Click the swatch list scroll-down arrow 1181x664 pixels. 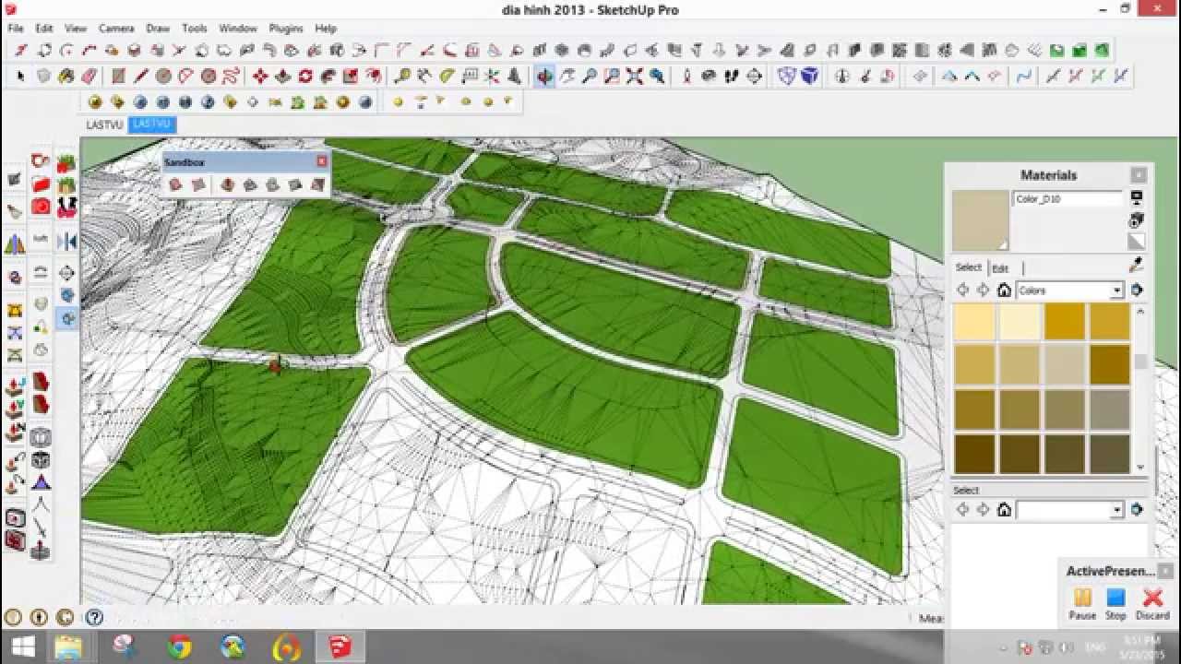(x=1141, y=468)
